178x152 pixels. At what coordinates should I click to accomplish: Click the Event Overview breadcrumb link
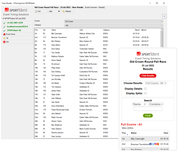pyautogui.click(x=91, y=7)
